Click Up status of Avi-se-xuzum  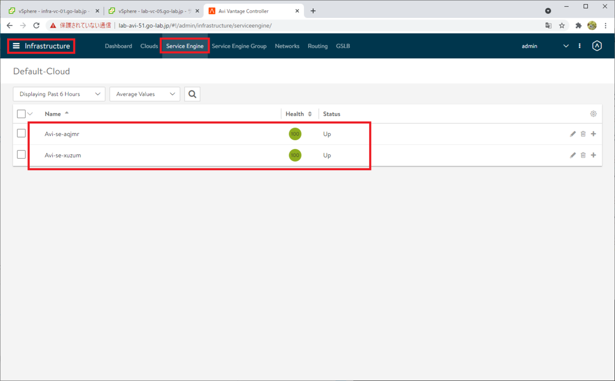coord(327,155)
